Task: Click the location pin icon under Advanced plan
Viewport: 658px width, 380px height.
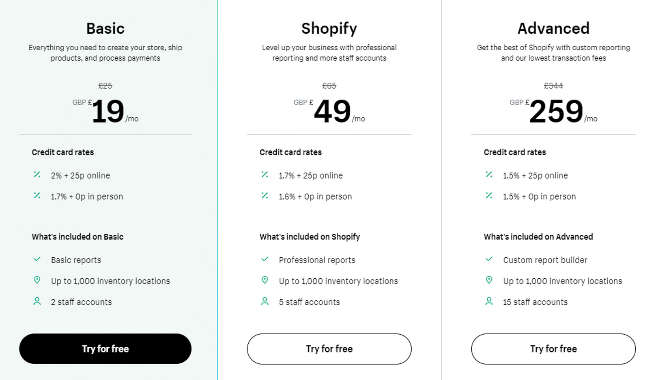Action: [x=489, y=280]
